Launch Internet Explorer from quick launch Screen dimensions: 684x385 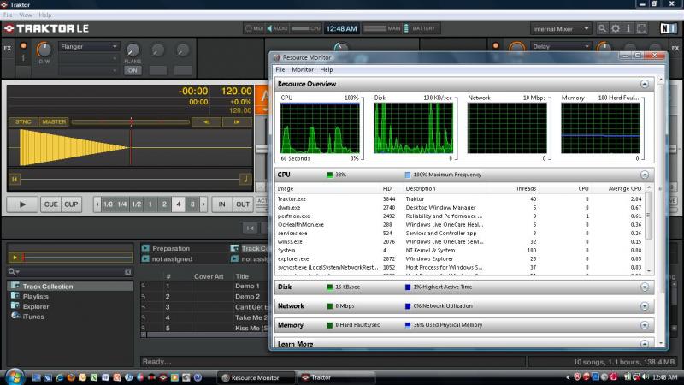pos(59,377)
